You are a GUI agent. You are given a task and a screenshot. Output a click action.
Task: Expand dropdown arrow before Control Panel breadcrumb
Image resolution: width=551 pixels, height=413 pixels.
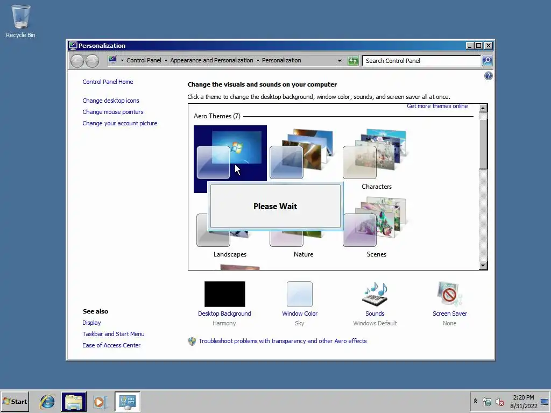[122, 60]
